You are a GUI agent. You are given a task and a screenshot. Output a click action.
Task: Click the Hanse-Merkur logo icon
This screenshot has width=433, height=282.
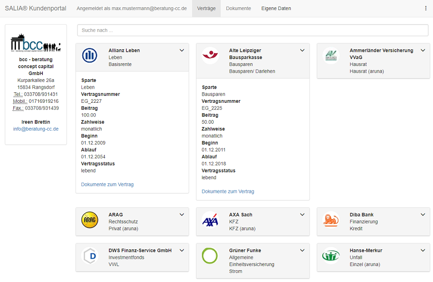click(x=331, y=256)
